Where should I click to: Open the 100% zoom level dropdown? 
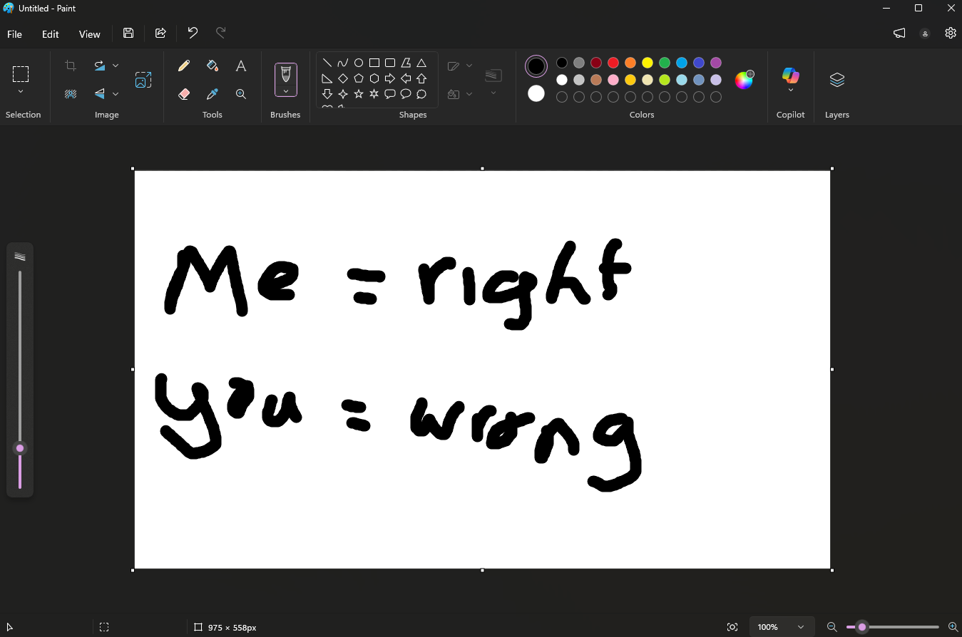point(781,627)
